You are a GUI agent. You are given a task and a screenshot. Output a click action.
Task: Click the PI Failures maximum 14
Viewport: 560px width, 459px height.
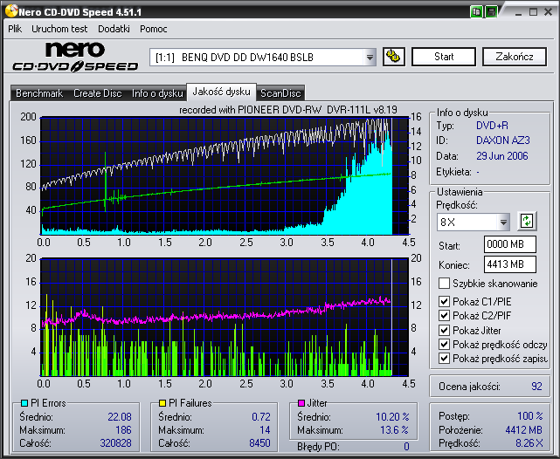tap(265, 429)
